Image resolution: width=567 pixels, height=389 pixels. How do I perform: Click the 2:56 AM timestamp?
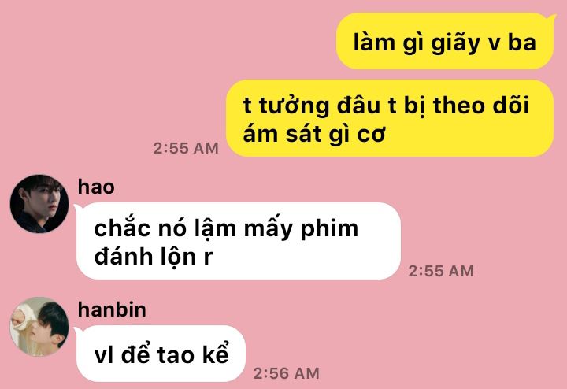tap(286, 373)
